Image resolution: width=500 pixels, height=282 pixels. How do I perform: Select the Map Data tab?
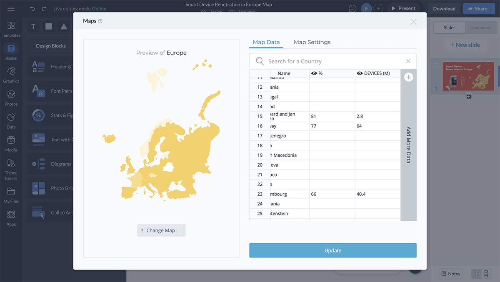(x=266, y=42)
